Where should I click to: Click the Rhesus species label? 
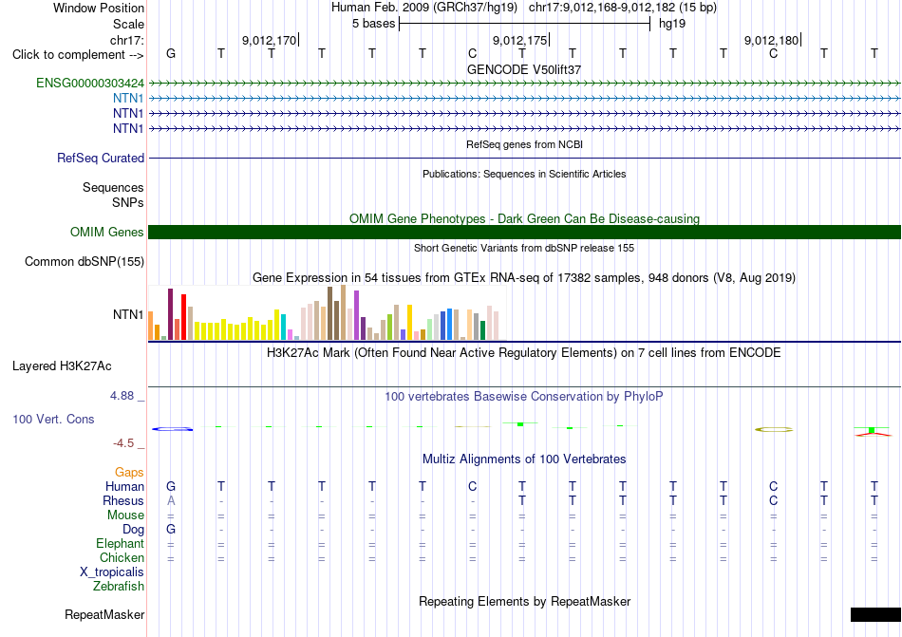tap(123, 500)
